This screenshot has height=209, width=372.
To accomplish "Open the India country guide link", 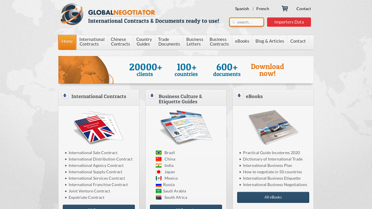I will [169, 165].
